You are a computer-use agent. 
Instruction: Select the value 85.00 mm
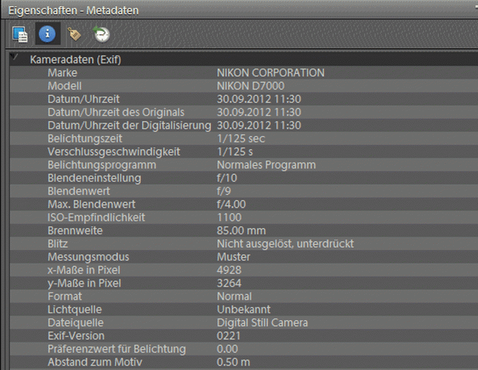(241, 231)
